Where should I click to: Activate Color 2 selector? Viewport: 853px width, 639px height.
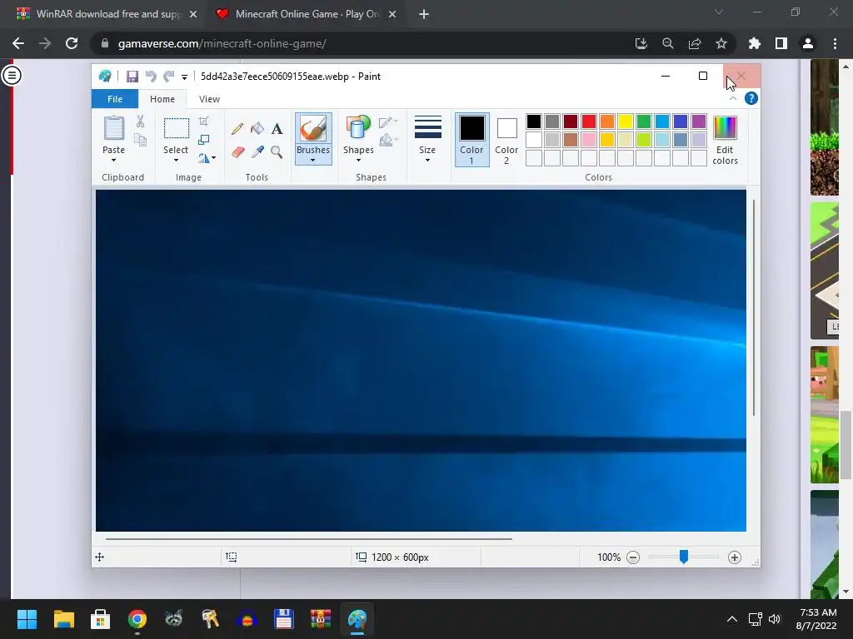506,140
